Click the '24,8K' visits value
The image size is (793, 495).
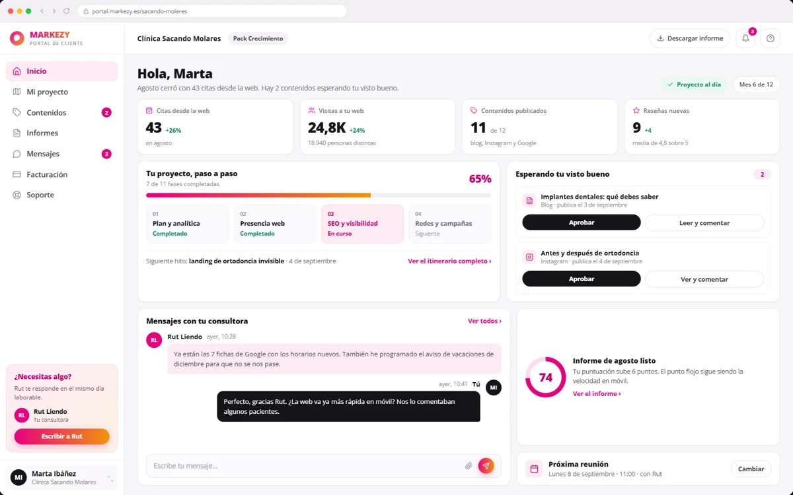pos(326,128)
